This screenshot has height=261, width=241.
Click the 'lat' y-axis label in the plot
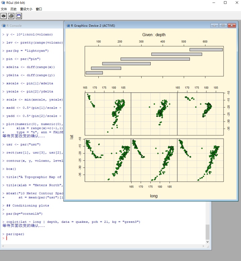pyautogui.click(x=72, y=137)
